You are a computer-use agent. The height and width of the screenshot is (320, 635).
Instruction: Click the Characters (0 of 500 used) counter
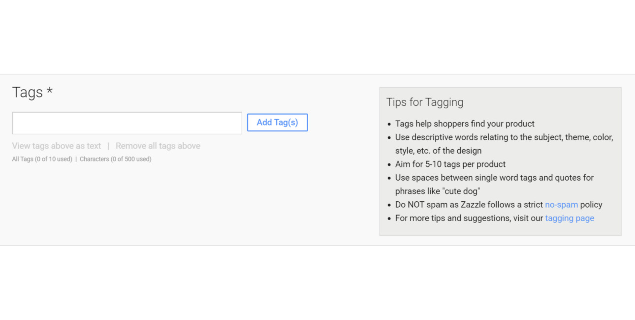click(115, 159)
